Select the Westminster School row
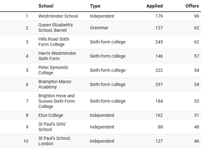Viewport: 201px width, 148px height. (100, 16)
